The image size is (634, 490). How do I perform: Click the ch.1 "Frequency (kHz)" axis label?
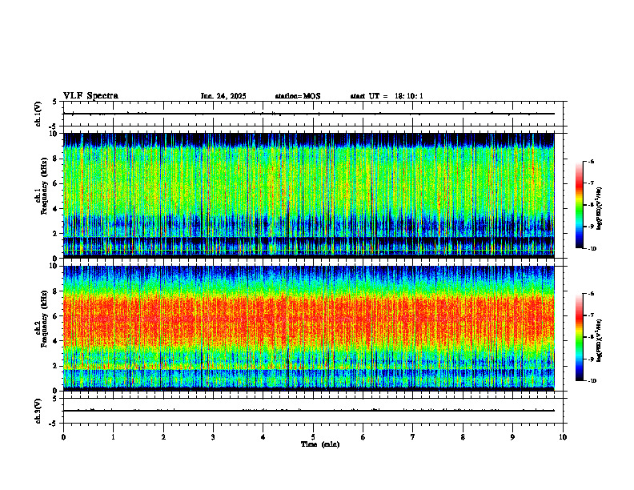click(44, 186)
